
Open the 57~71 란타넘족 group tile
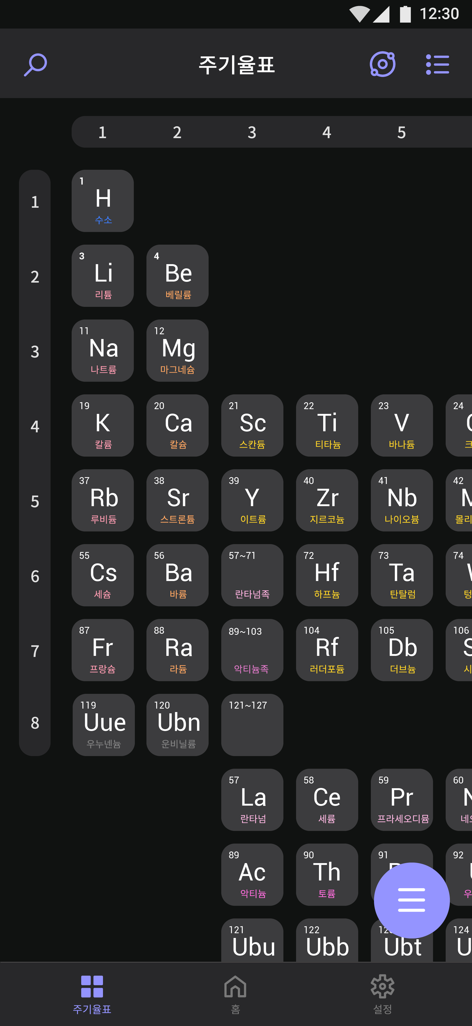[x=252, y=575]
